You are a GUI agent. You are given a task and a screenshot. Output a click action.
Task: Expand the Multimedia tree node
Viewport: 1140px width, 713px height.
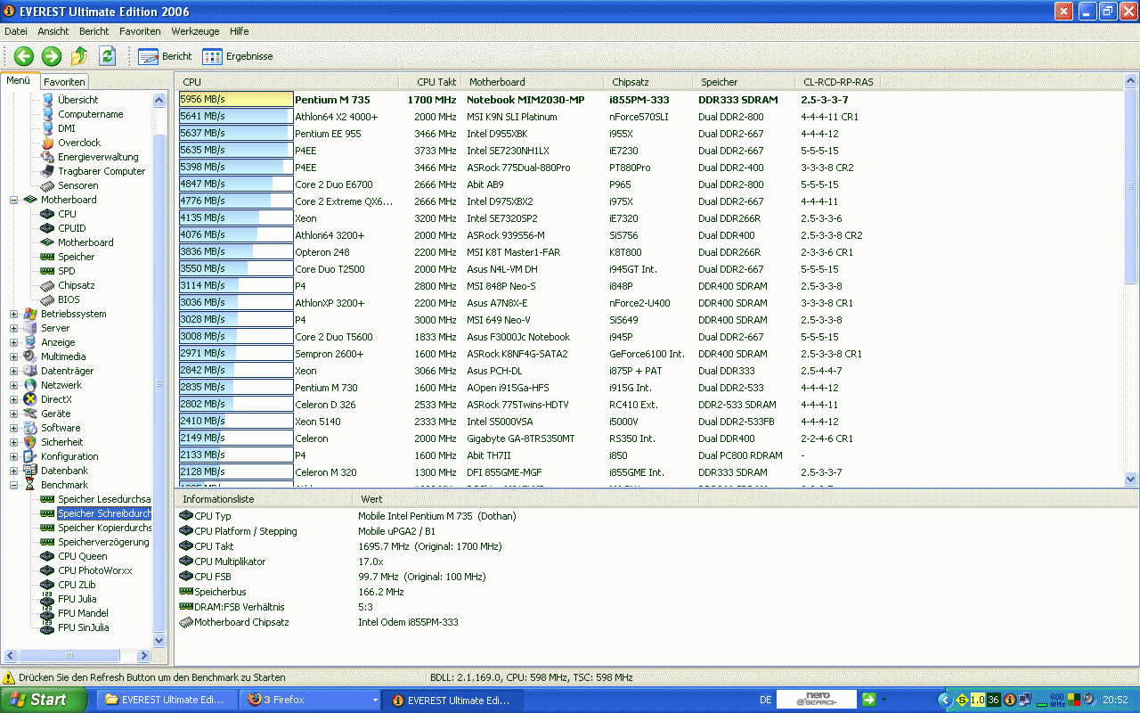click(x=13, y=356)
